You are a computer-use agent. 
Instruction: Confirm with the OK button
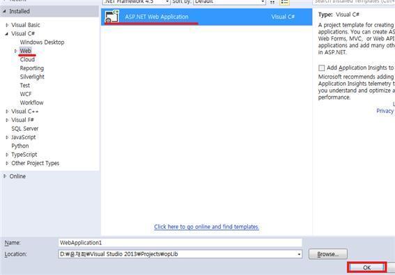366,267
